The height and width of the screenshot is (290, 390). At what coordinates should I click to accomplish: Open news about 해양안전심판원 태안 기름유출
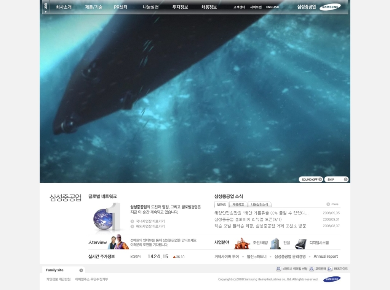pos(261,213)
